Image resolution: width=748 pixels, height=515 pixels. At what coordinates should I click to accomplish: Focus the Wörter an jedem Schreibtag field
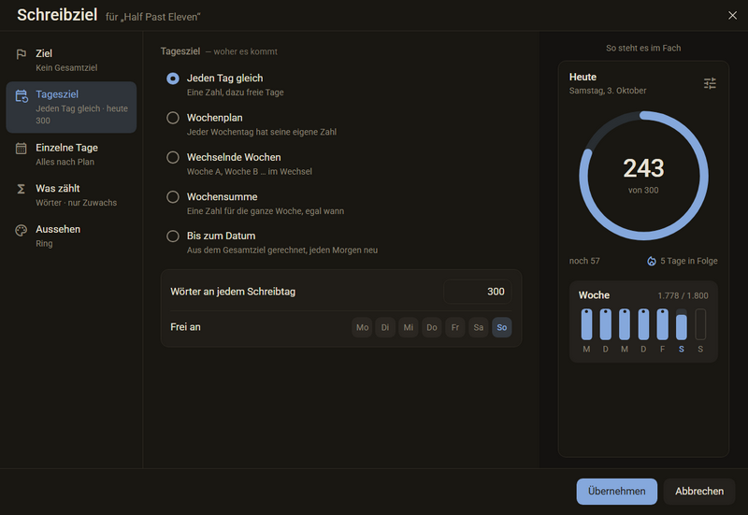point(478,292)
